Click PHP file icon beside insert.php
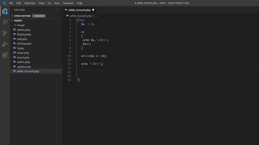This screenshot has height=145, width=259. [15, 57]
